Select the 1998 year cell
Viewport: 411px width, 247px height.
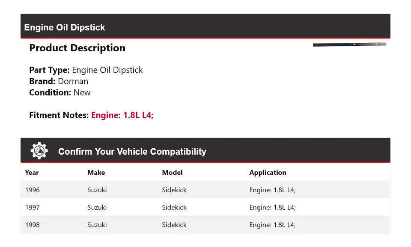click(x=32, y=225)
